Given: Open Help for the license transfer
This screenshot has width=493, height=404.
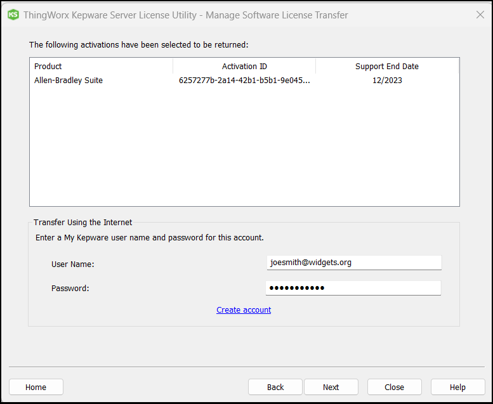Looking at the screenshot, I should click(x=457, y=388).
